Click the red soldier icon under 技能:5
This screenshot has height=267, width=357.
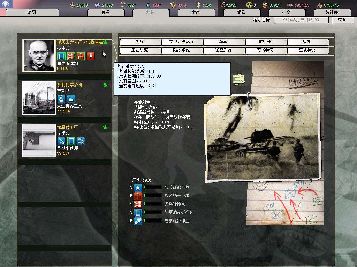click(x=91, y=56)
